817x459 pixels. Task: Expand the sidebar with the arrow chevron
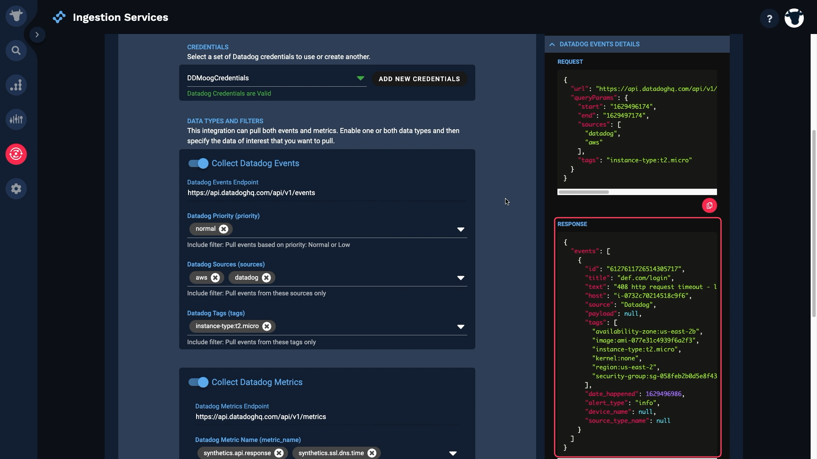pos(37,35)
